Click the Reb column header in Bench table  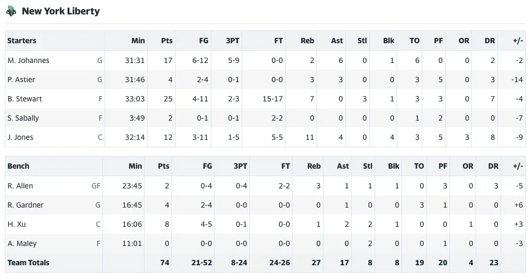tap(314, 166)
